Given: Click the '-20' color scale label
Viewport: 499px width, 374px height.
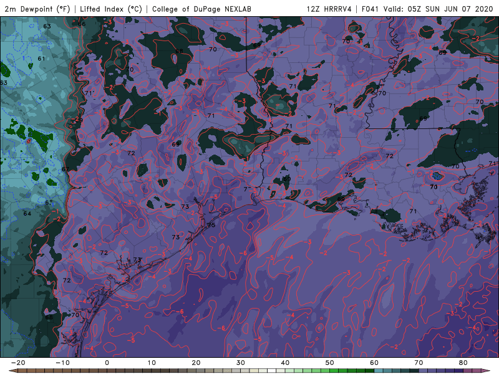Looking at the screenshot, I should pyautogui.click(x=18, y=363).
